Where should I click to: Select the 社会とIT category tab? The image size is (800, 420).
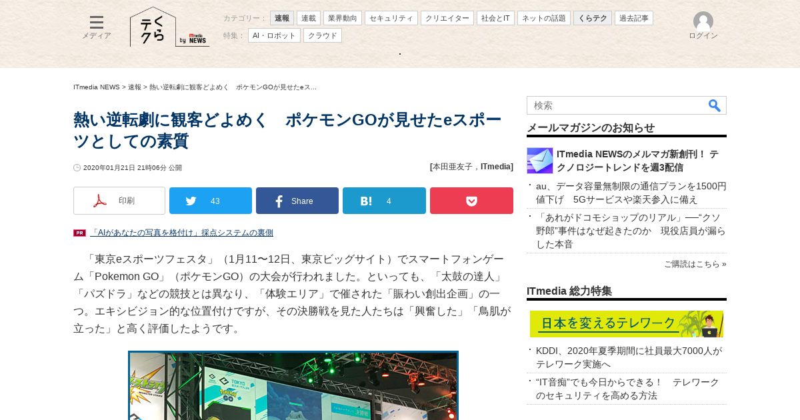point(495,18)
